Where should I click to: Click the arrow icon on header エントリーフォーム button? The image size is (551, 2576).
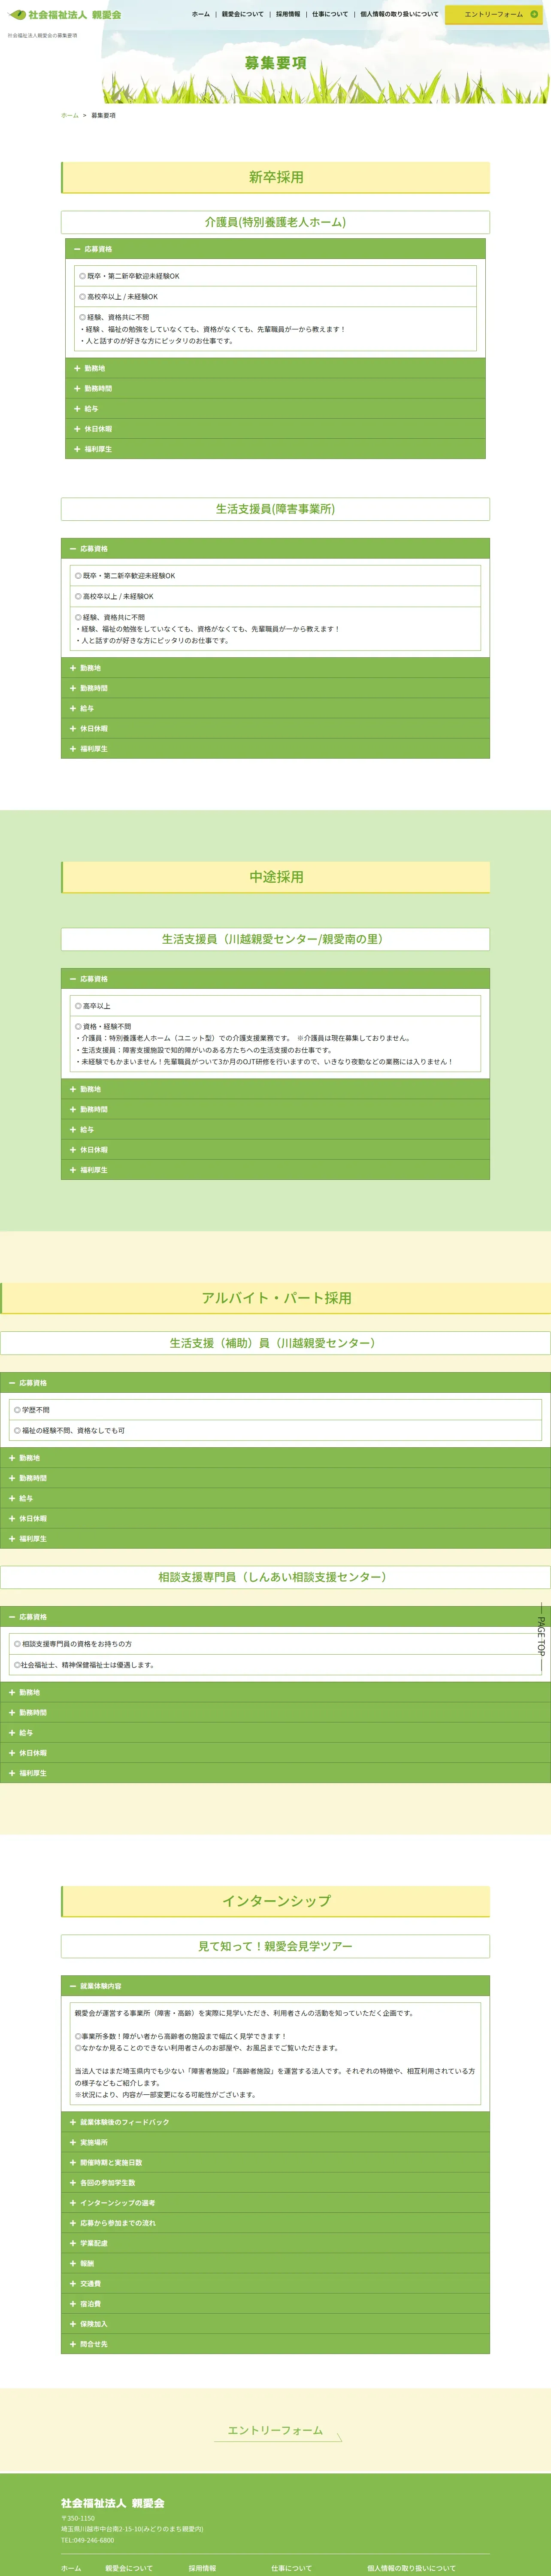(534, 14)
